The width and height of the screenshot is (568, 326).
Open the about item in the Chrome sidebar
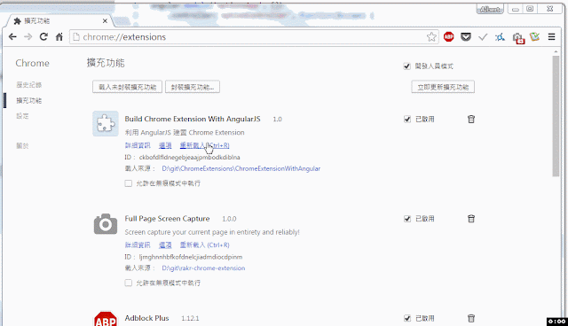(22, 146)
